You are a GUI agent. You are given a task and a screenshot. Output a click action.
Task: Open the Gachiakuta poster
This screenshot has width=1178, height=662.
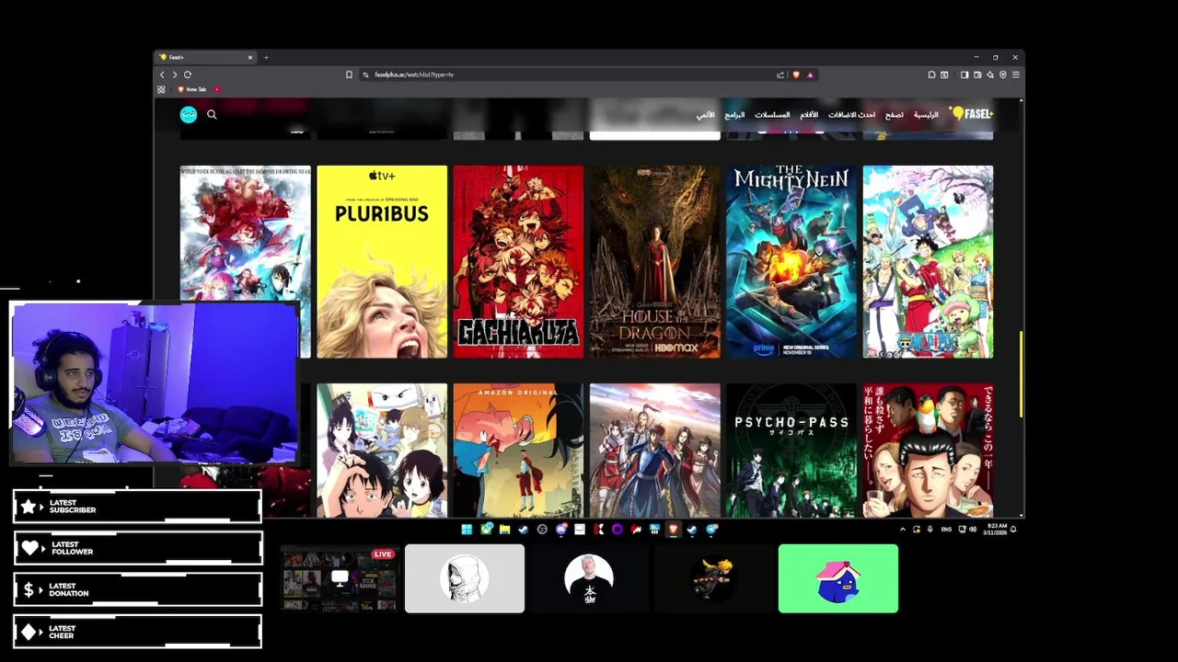(x=518, y=261)
